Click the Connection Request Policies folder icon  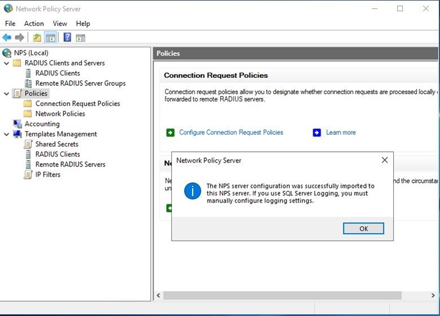(x=28, y=103)
